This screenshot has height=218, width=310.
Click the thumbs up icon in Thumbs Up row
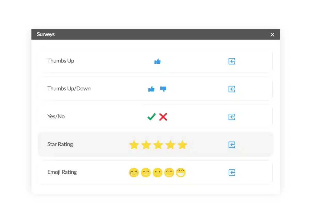coord(157,61)
